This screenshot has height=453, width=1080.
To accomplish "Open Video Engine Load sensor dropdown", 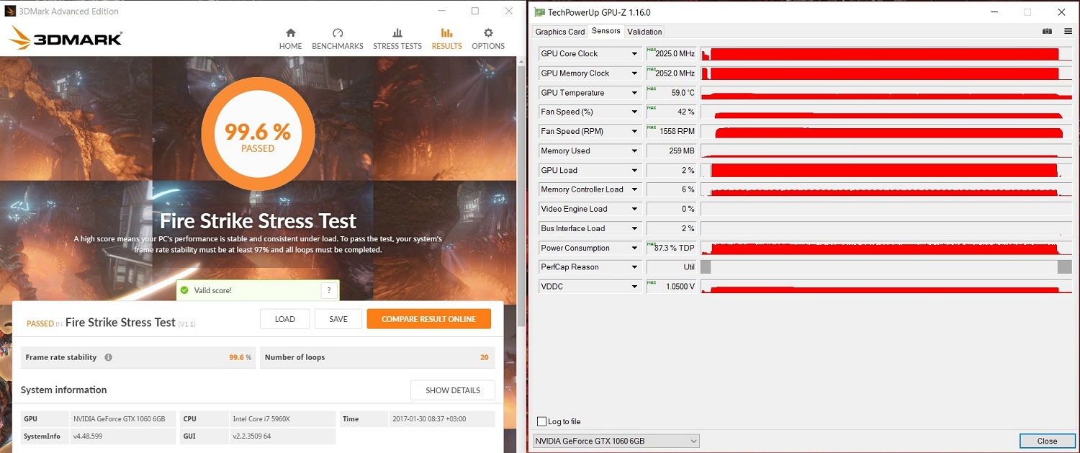I will point(634,210).
